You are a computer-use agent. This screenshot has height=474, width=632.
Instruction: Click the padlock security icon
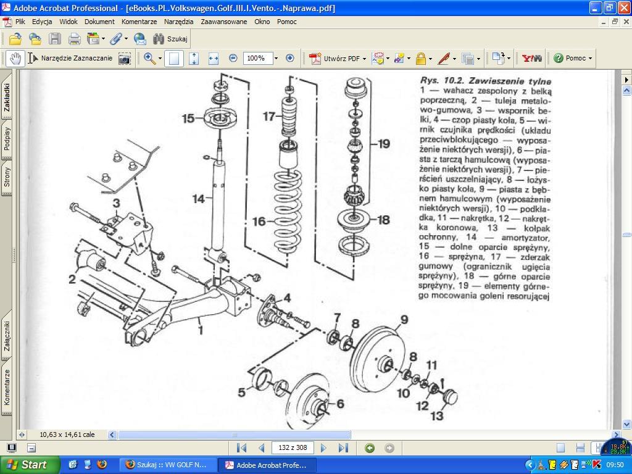point(421,59)
